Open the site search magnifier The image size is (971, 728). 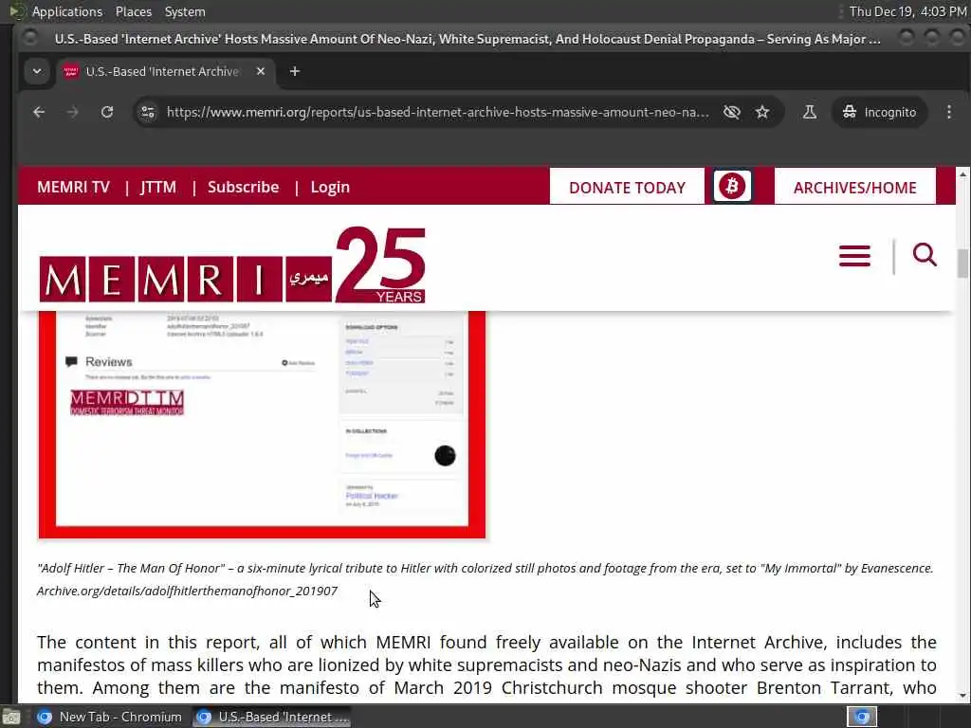[x=925, y=254]
